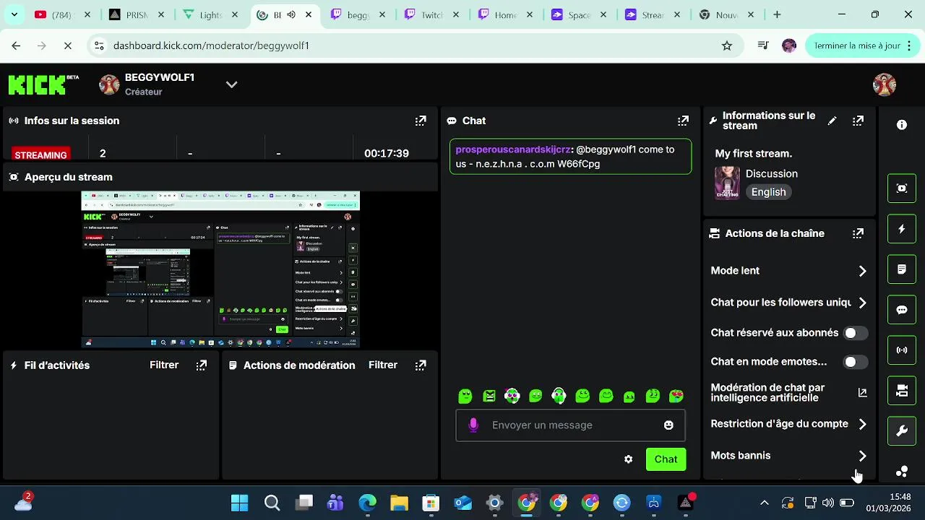Stop page loading with X button
925x520 pixels.
(67, 45)
